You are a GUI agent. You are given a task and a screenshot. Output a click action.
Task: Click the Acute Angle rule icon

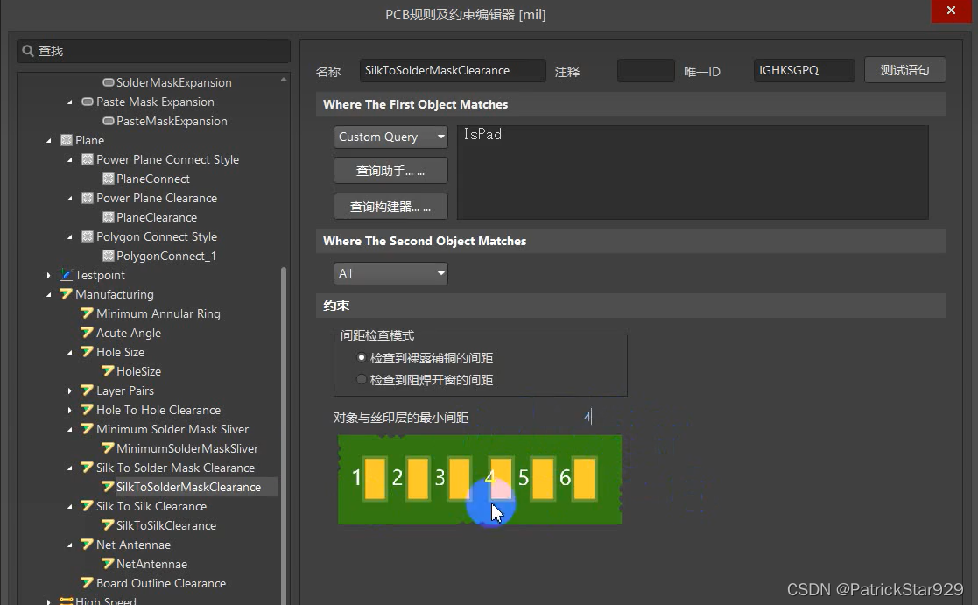click(88, 333)
